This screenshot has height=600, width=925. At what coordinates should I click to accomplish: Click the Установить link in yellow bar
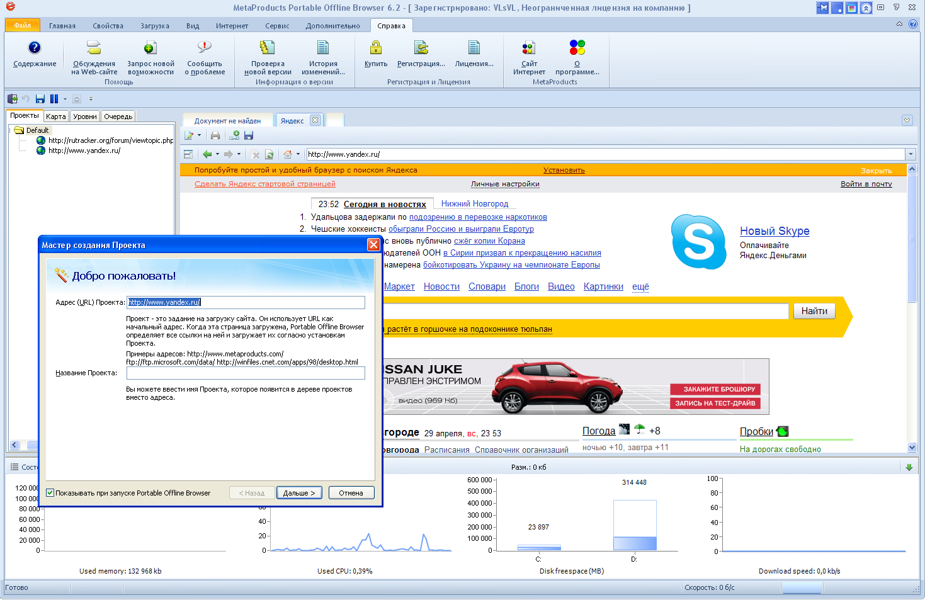tap(564, 170)
